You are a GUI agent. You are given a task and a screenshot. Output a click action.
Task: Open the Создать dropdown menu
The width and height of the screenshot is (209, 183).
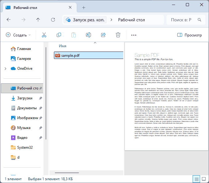18,35
